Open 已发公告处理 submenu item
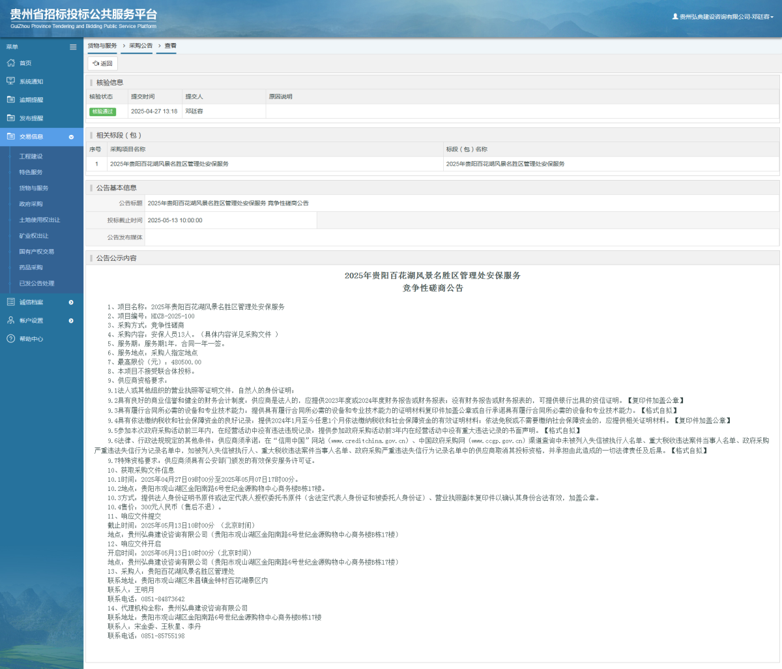 36,283
